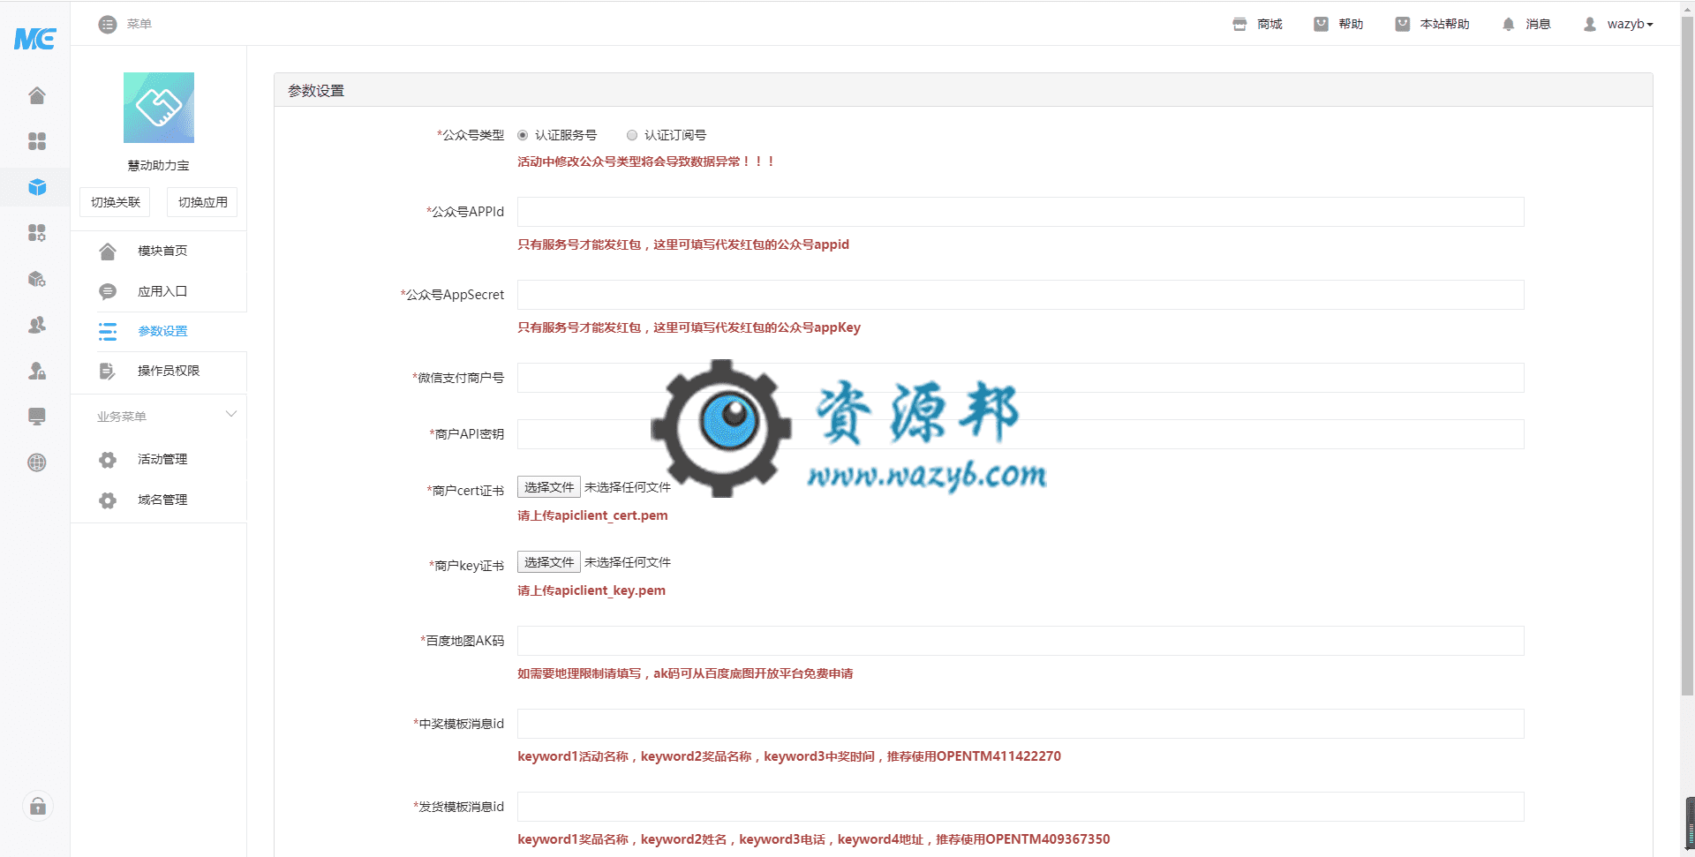Click the 应用入口 chat bubble icon
Screen dimensions: 1695x857
coord(108,291)
